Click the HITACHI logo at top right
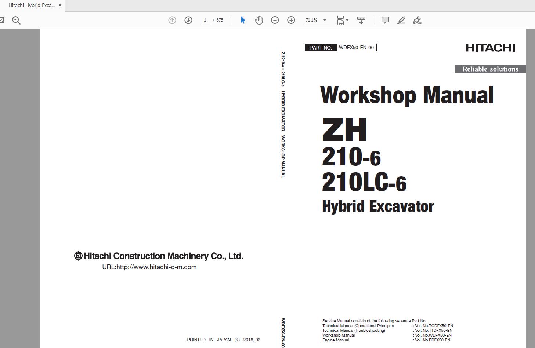This screenshot has width=535, height=348. 490,48
